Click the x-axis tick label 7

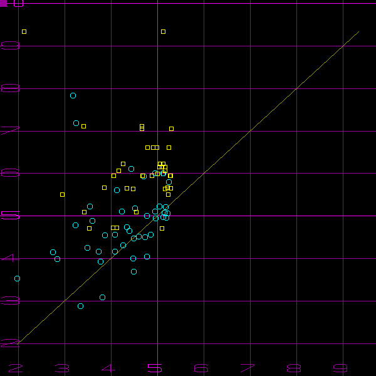[x=248, y=368]
